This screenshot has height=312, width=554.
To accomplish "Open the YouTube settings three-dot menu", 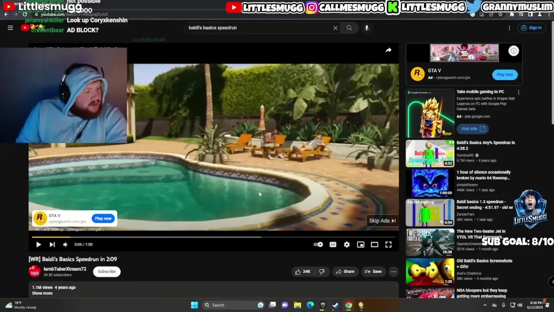I will [x=509, y=28].
